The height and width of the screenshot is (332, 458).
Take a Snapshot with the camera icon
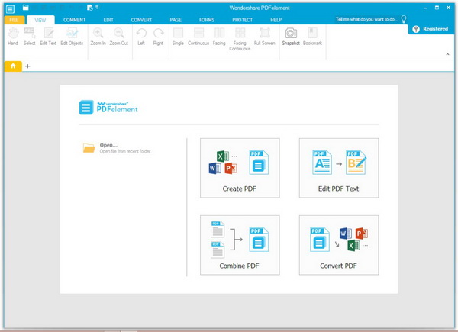(x=292, y=36)
